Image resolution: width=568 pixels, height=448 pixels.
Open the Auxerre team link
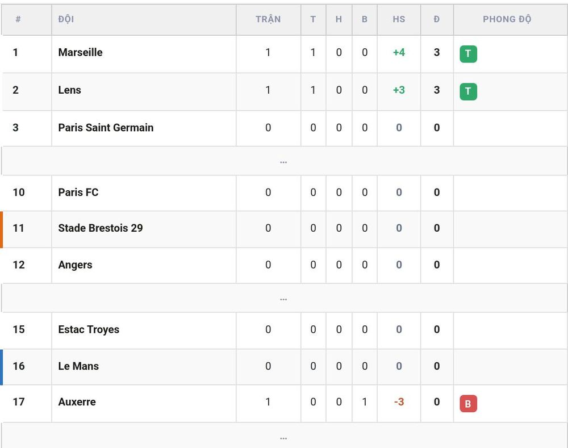point(77,402)
